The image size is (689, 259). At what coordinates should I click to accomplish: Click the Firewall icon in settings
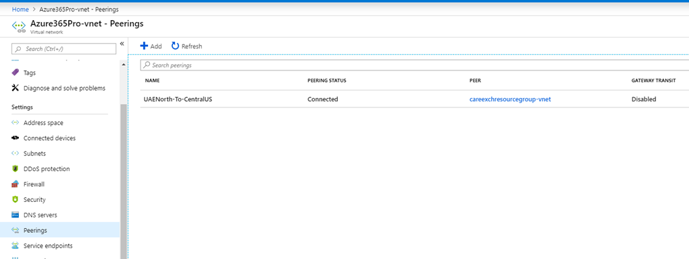point(15,184)
